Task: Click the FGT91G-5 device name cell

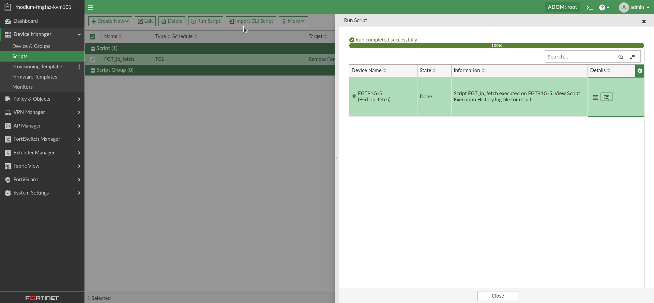Action: [383, 97]
